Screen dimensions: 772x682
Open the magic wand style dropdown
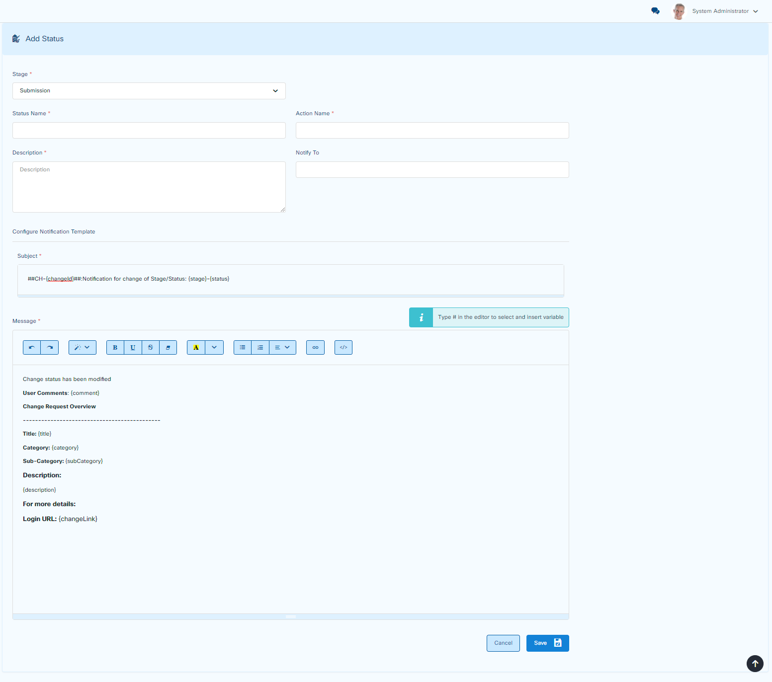pos(82,348)
